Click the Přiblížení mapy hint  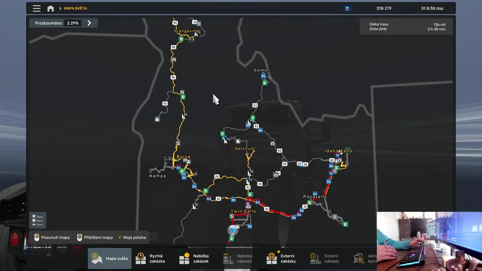point(95,238)
